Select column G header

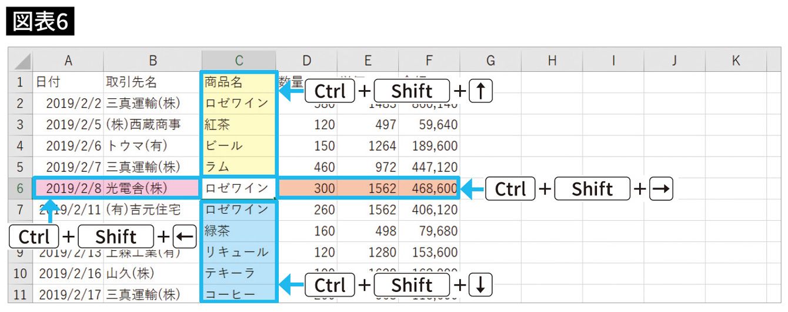490,61
